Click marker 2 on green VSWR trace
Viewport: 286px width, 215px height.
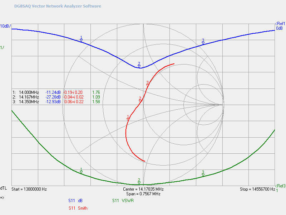click(x=139, y=182)
